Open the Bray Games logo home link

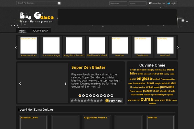[37, 17]
